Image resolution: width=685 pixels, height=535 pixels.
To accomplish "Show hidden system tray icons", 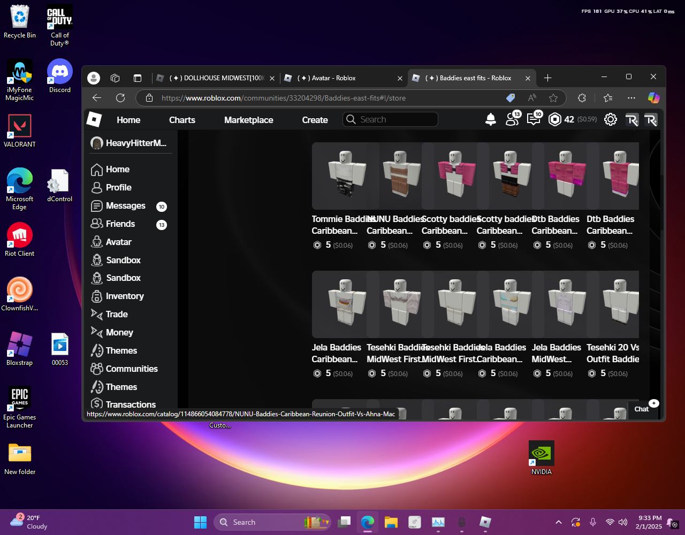I will pyautogui.click(x=559, y=522).
